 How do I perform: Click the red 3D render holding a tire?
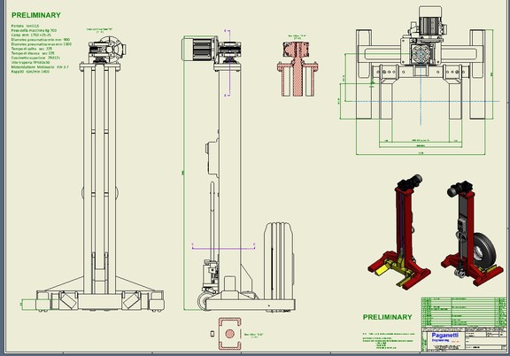coord(472,233)
